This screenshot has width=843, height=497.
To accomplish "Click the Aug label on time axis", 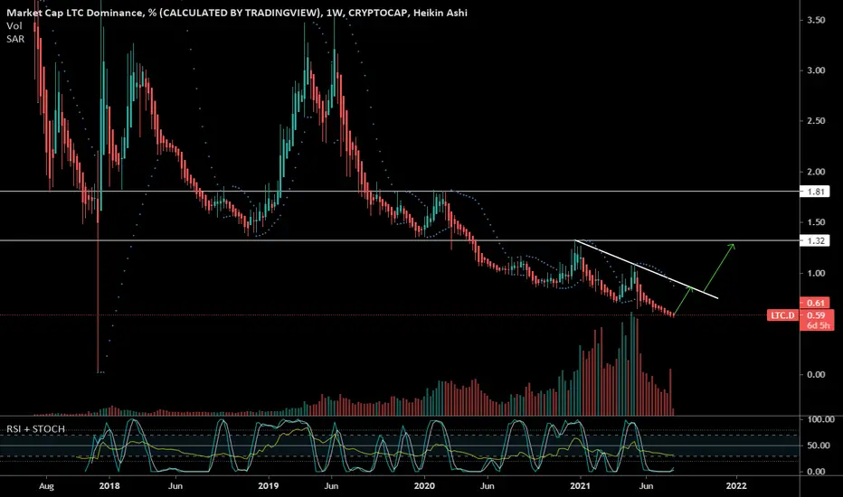I will [x=46, y=486].
